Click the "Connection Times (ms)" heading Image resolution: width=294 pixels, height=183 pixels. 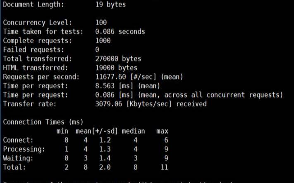(x=43, y=122)
